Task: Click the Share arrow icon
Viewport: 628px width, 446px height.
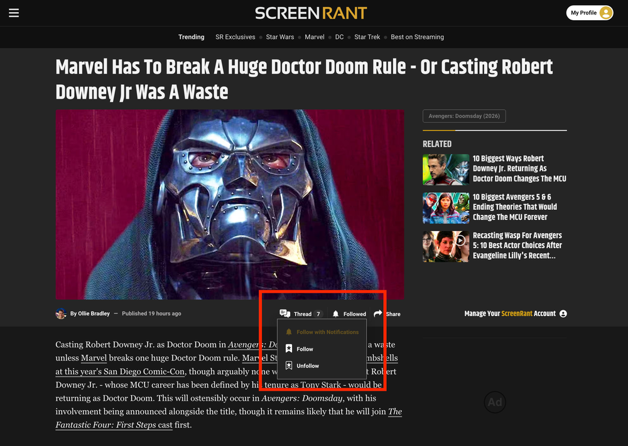Action: [377, 313]
